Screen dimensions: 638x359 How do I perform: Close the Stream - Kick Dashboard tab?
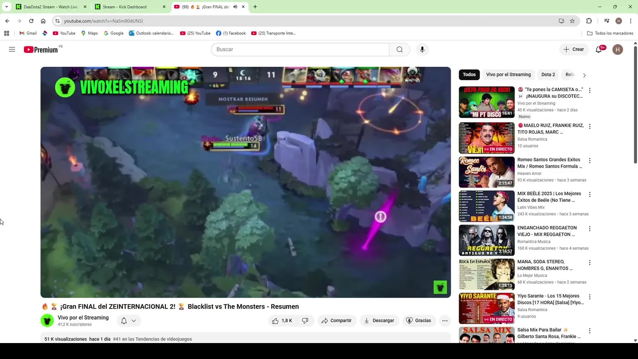tap(164, 7)
